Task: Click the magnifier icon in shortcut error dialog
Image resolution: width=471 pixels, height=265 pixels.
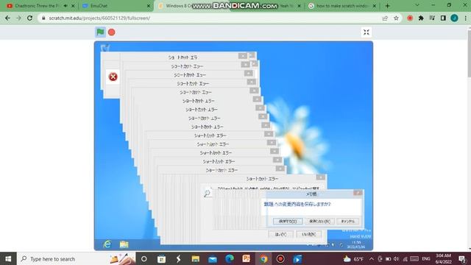Action: pyautogui.click(x=207, y=193)
